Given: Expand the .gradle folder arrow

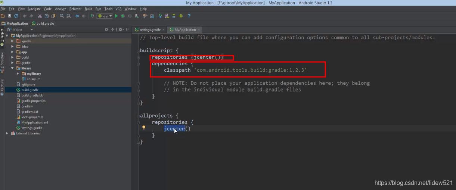Looking at the screenshot, I should tap(12, 41).
